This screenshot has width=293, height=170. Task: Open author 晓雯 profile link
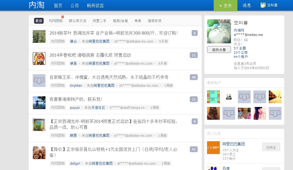(x=73, y=135)
